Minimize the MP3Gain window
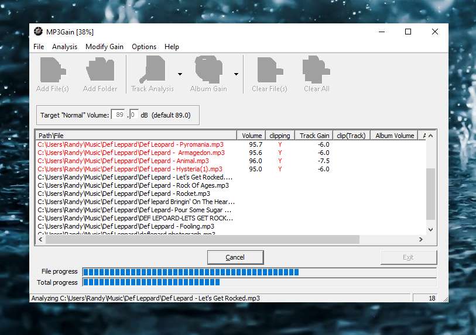 [382, 32]
